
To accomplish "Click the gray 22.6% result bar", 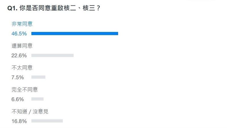I will point(52,56).
